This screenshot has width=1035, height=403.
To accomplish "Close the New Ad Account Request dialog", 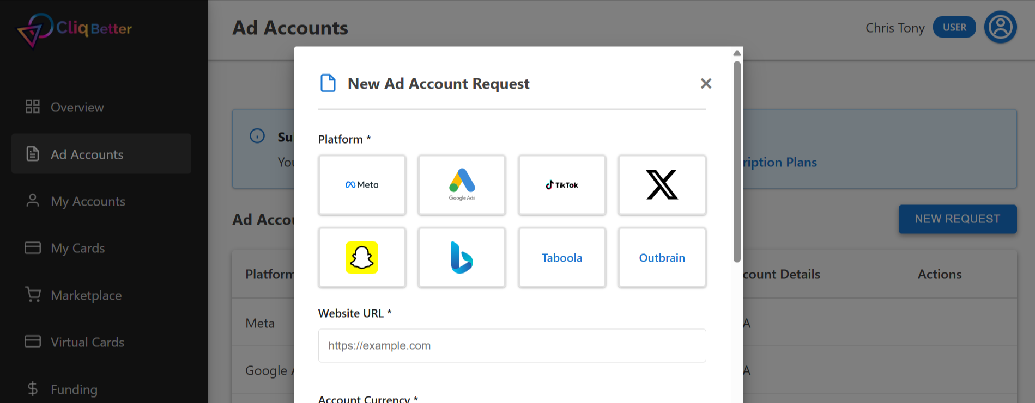I will coord(706,84).
